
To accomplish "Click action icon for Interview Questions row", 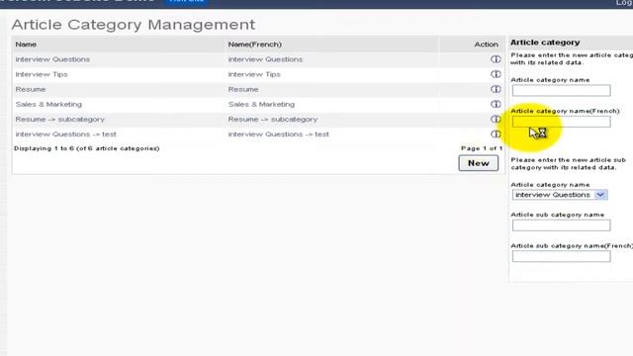I will (x=496, y=59).
